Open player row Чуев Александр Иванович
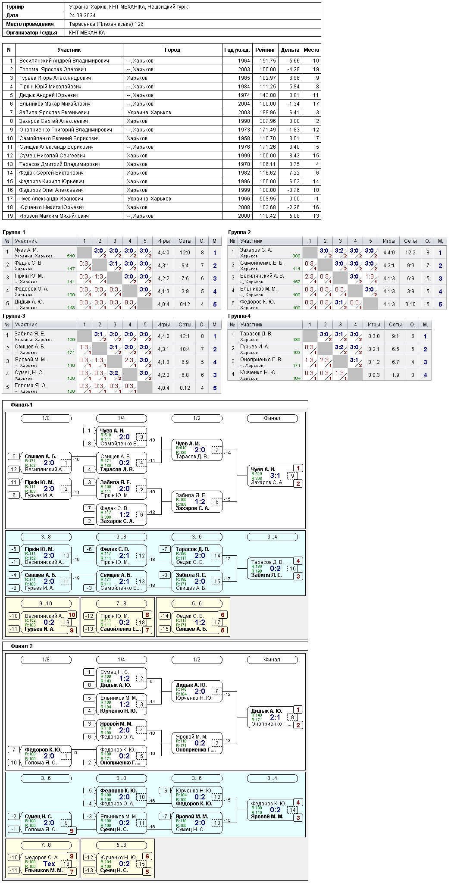451x883 pixels. coord(161,199)
